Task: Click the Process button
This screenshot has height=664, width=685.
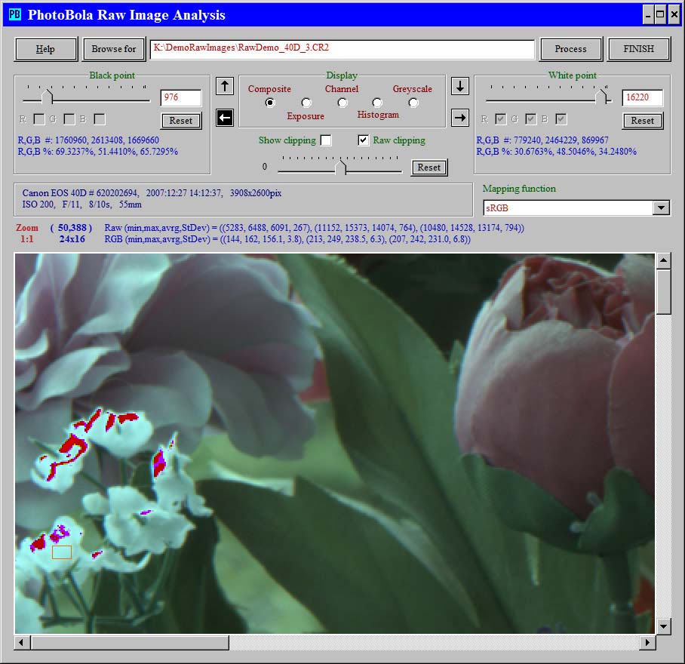Action: [570, 49]
